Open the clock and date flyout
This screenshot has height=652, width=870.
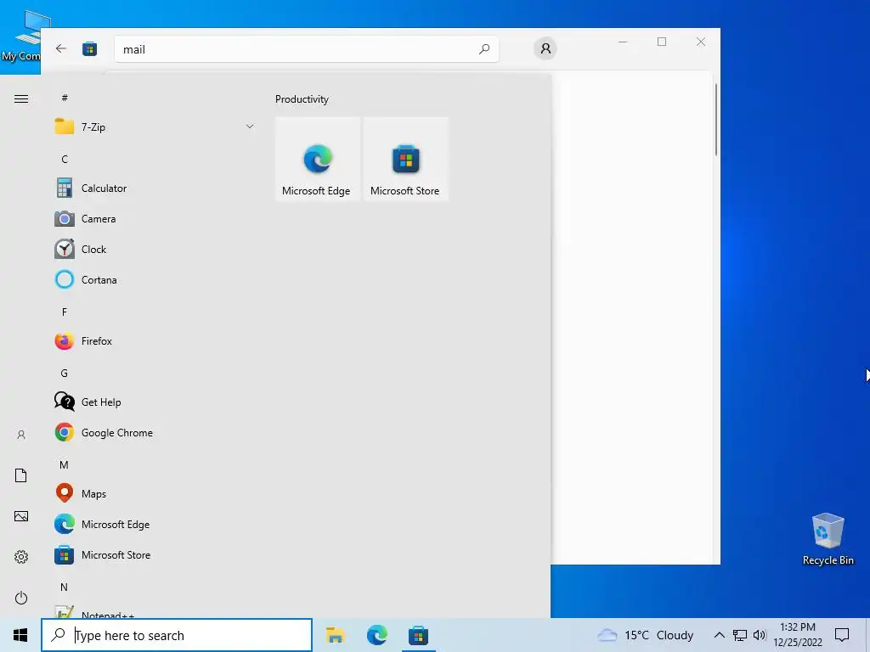[797, 635]
